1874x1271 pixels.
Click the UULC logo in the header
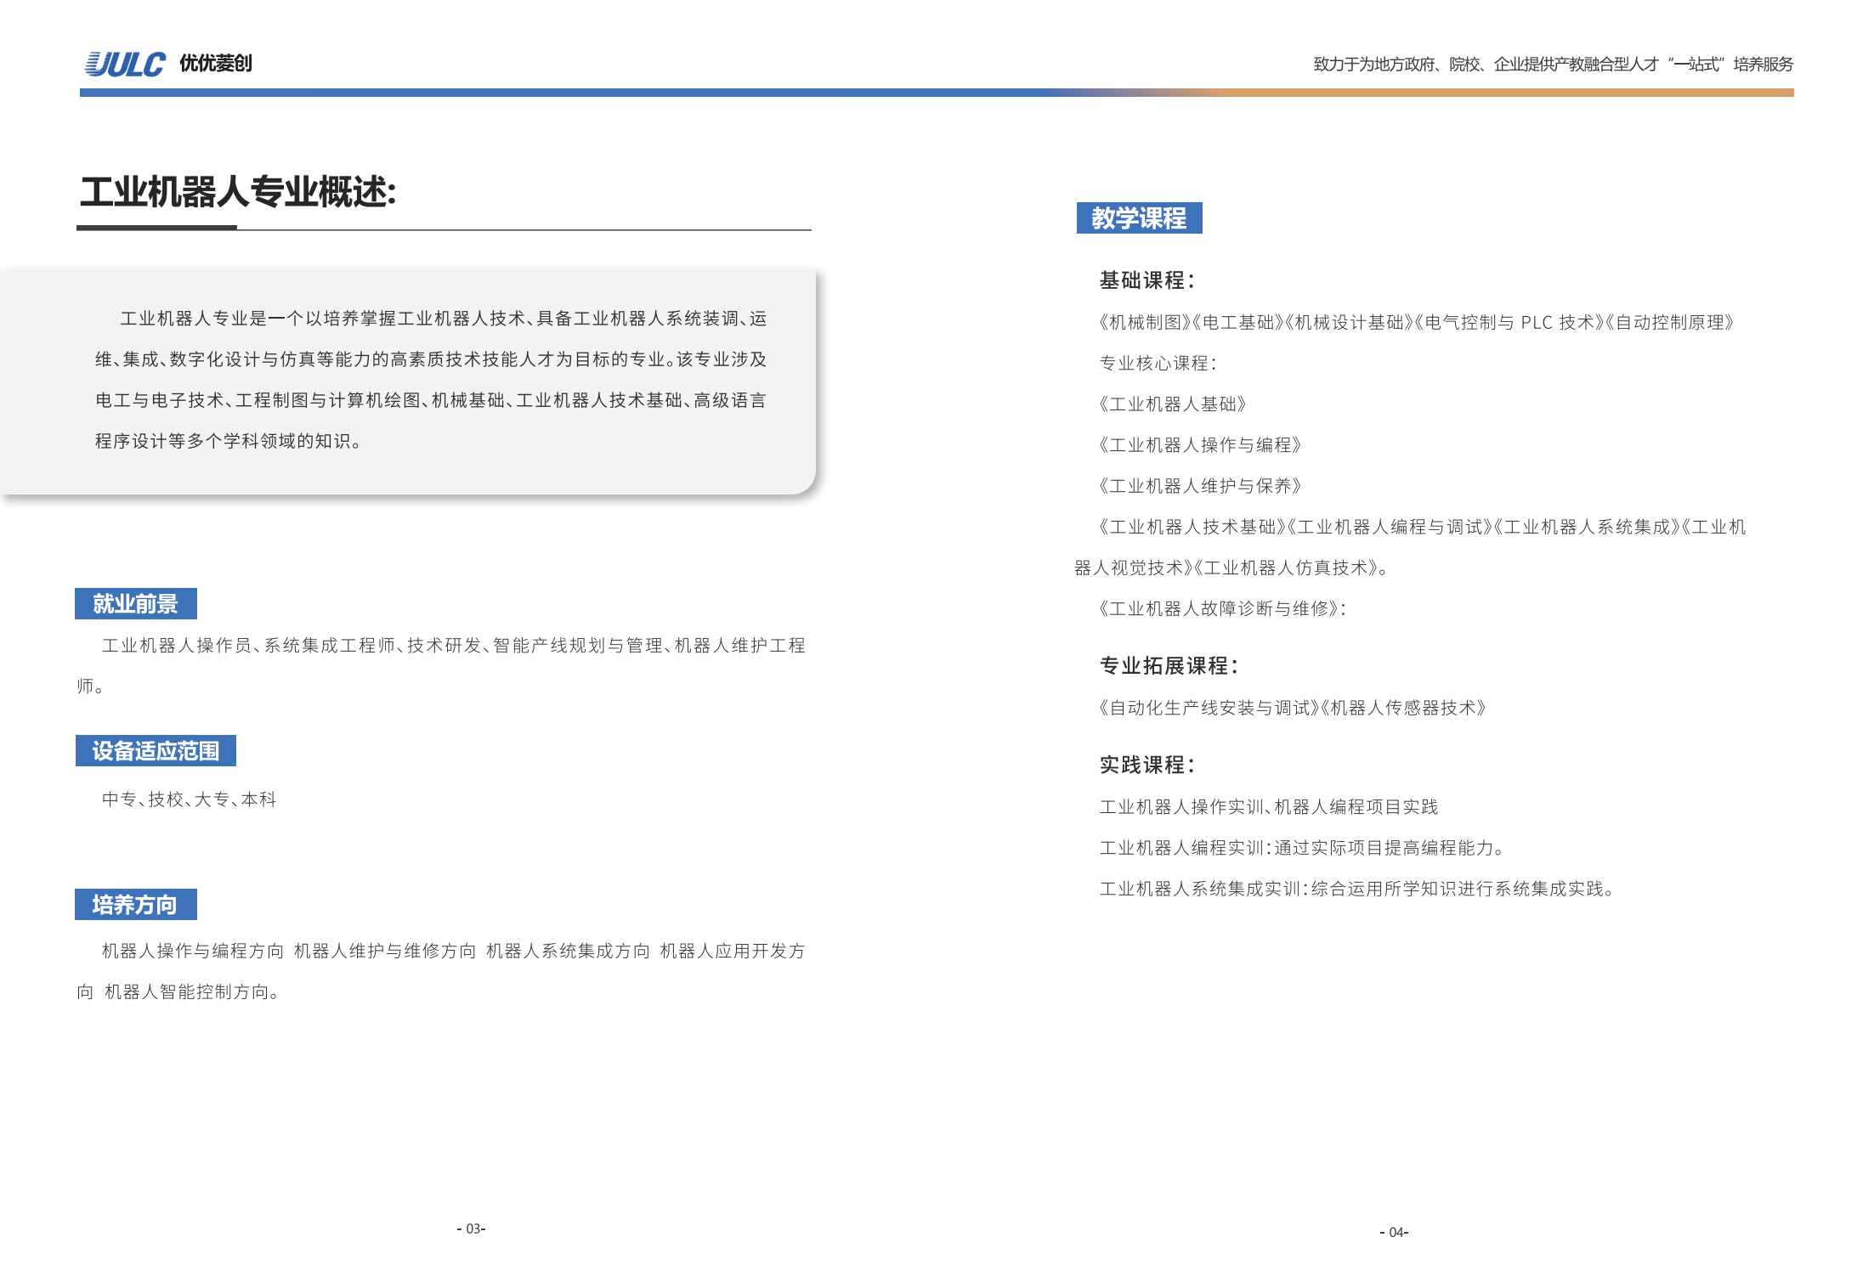(125, 64)
